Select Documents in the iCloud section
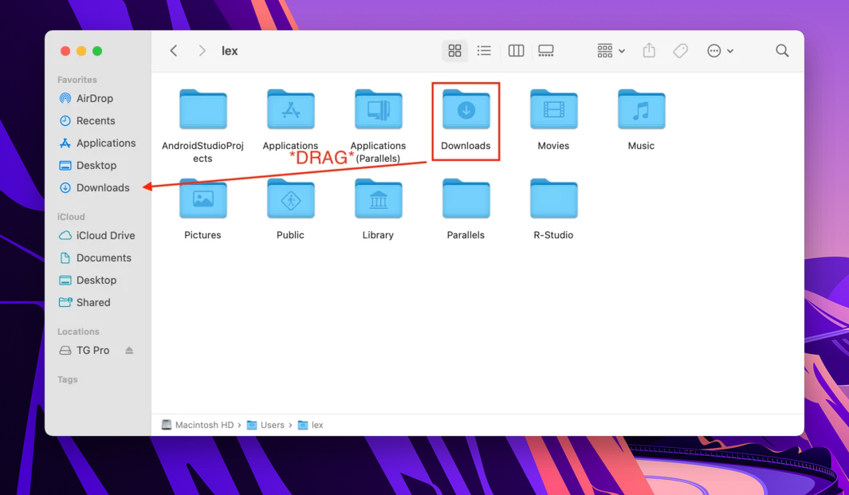 point(96,257)
